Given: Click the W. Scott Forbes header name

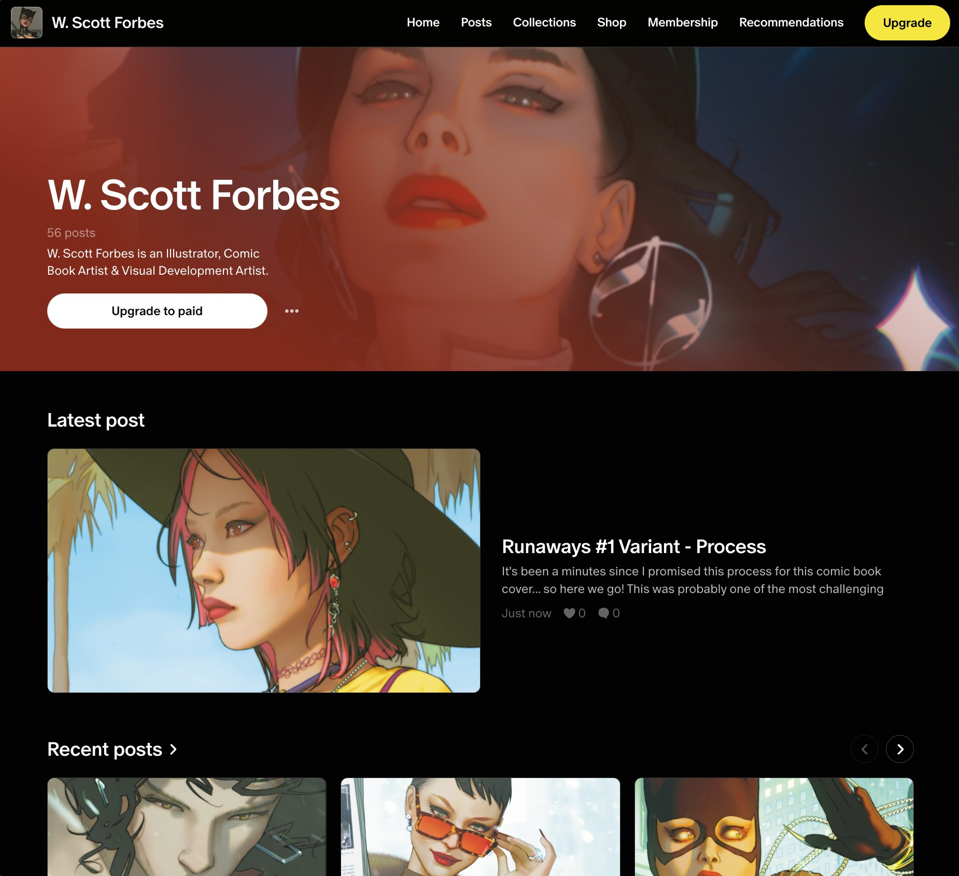Looking at the screenshot, I should click(108, 22).
